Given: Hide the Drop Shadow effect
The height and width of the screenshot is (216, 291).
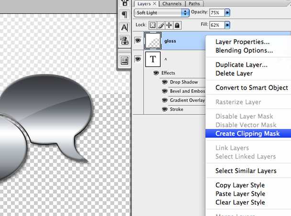Looking at the screenshot, I should point(165,82).
